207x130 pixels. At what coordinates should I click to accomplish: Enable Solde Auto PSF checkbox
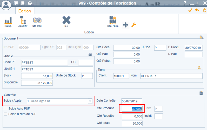coord(5,108)
